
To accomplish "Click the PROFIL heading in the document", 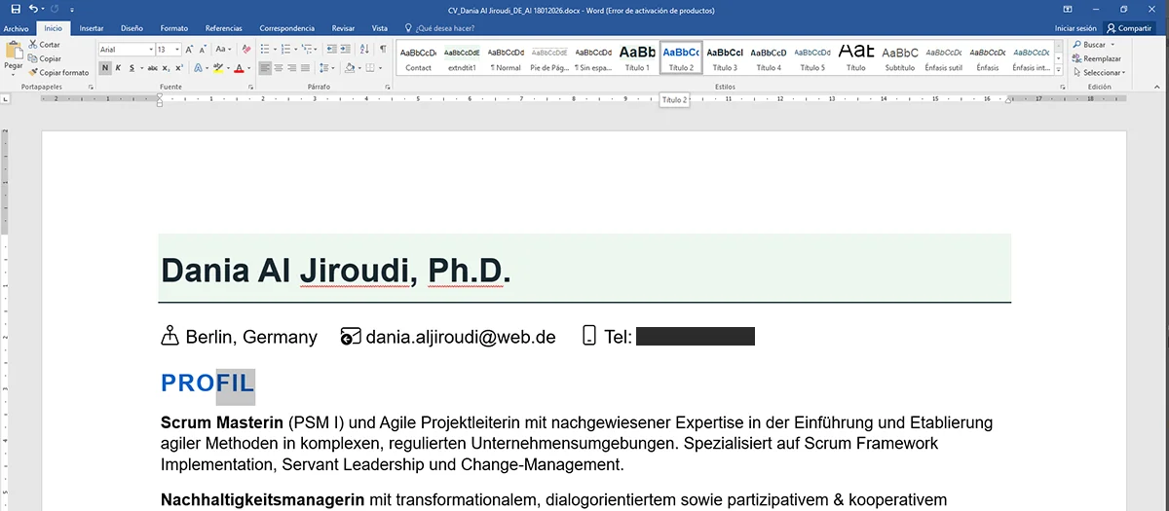I will pyautogui.click(x=207, y=383).
